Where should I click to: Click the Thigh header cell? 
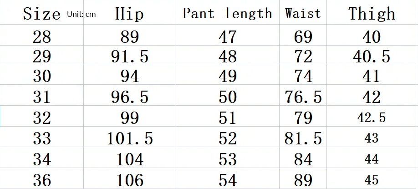point(371,14)
